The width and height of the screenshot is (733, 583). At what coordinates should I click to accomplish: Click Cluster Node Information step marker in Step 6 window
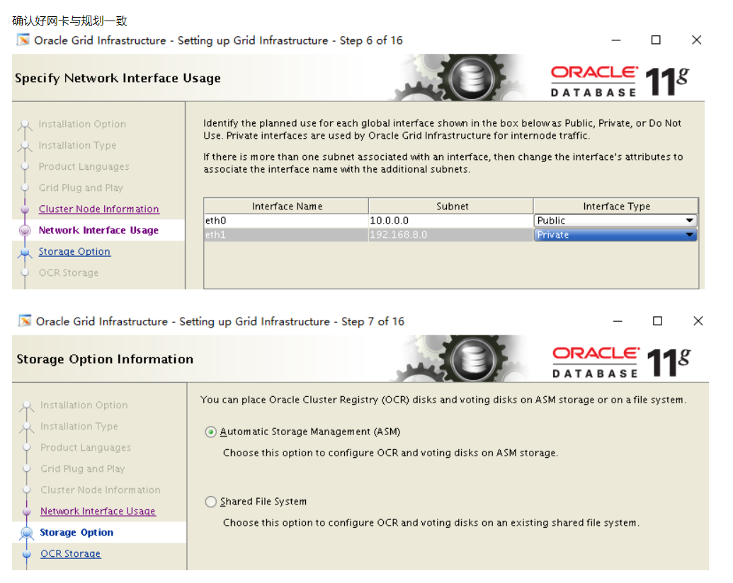tap(25, 209)
